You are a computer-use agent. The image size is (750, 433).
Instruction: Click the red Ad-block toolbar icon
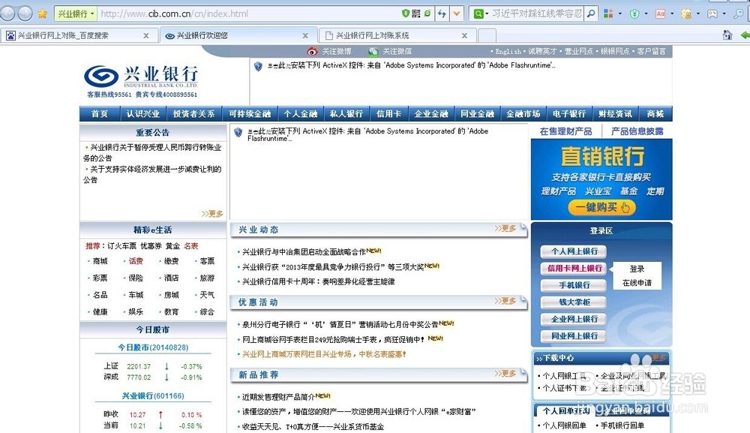(x=661, y=14)
